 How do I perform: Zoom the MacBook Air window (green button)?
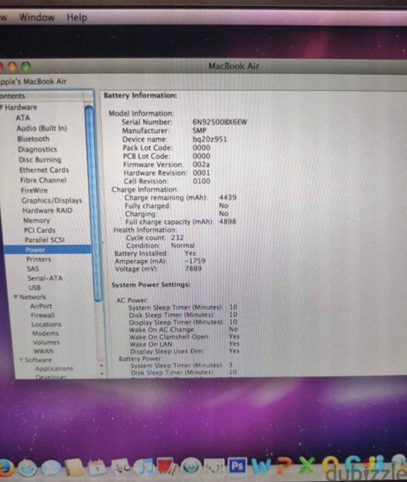click(26, 66)
